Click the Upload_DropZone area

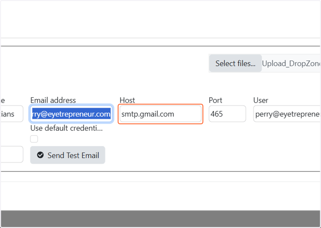point(291,63)
